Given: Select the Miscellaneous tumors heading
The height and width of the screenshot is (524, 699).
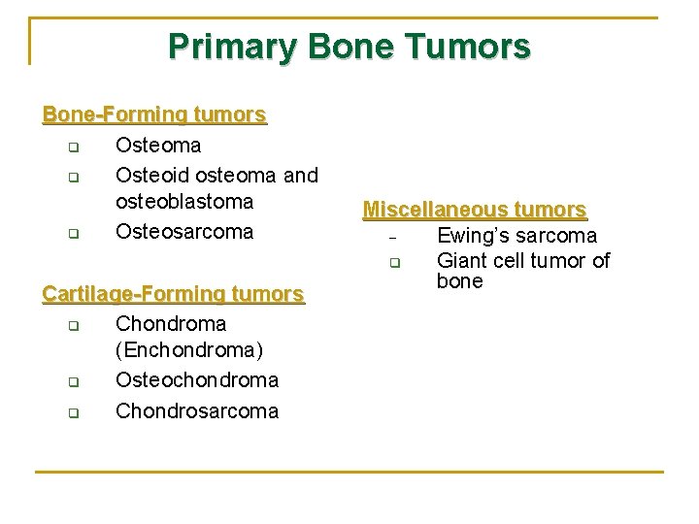Looking at the screenshot, I should pyautogui.click(x=475, y=210).
